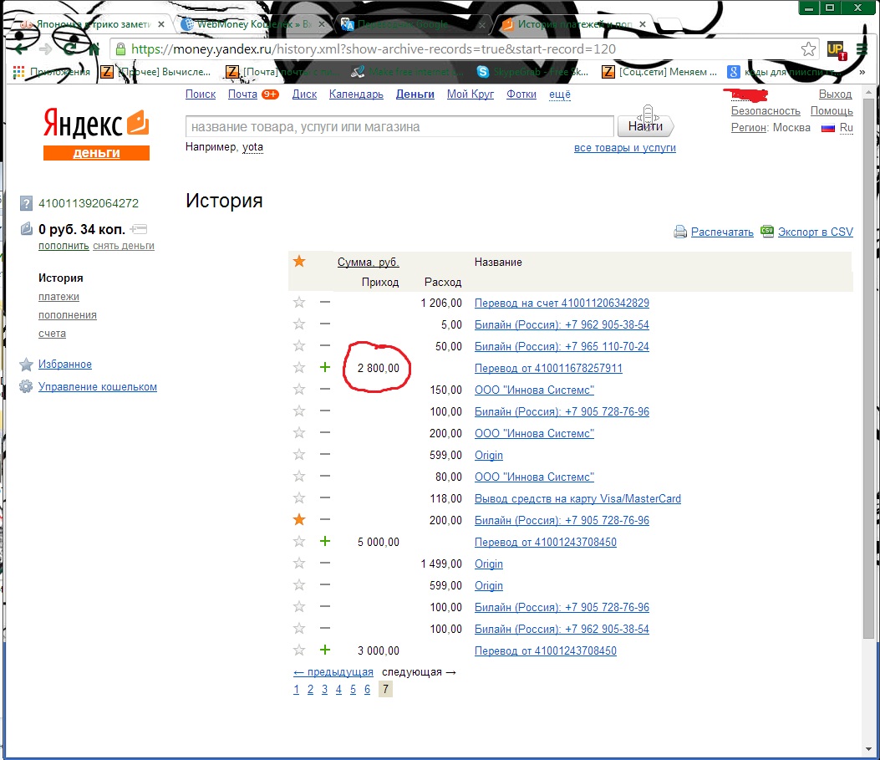Star the 5,00 Билайн row
This screenshot has height=760, width=880.
(x=299, y=324)
